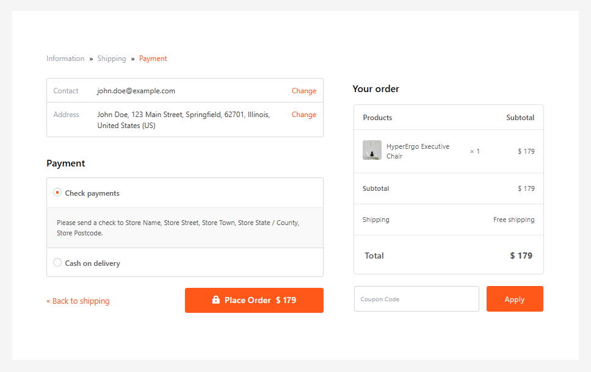Click the john.doe@example.com contact email text
This screenshot has height=372, width=591.
click(136, 91)
